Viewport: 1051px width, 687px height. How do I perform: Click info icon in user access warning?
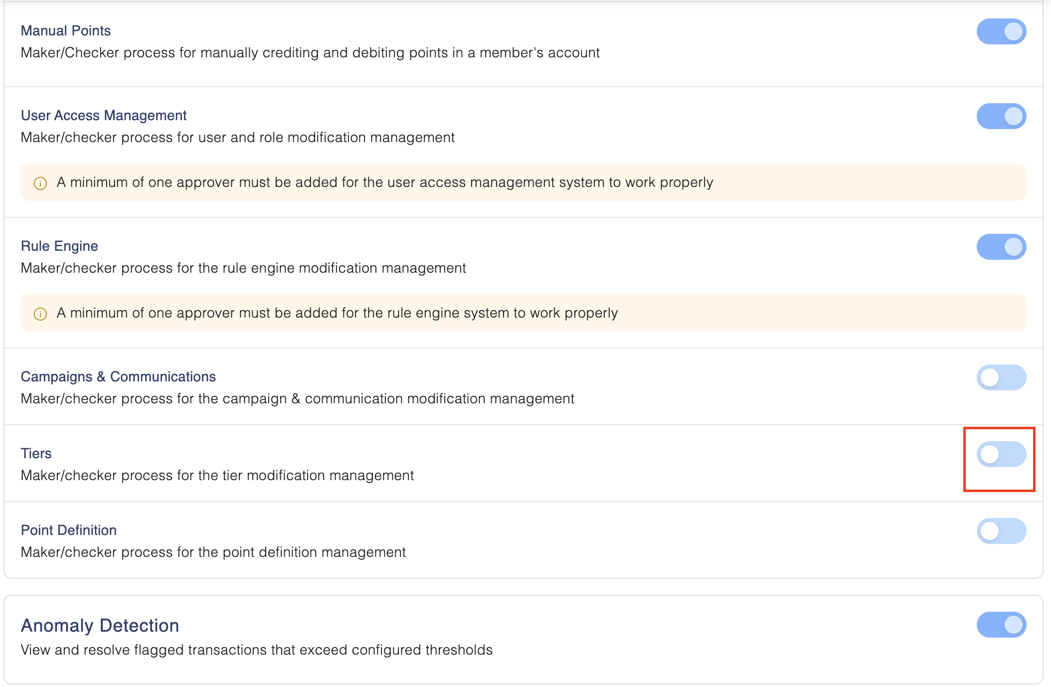coord(40,183)
